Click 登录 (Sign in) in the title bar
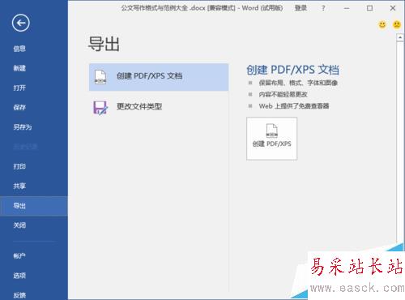The width and height of the screenshot is (405, 300). (x=301, y=8)
